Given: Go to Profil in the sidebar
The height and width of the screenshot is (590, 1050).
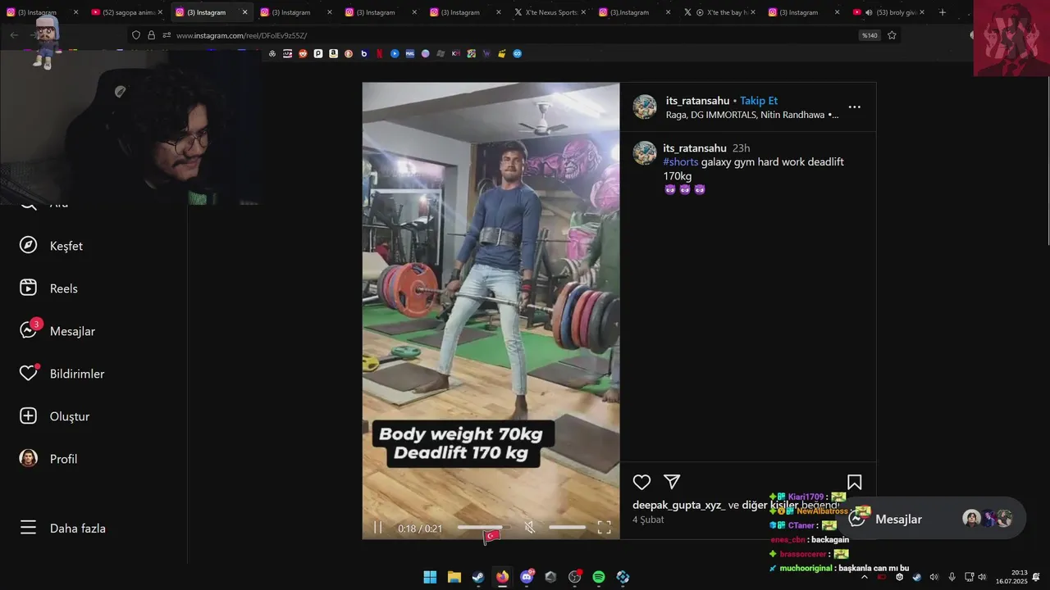Looking at the screenshot, I should [49, 459].
